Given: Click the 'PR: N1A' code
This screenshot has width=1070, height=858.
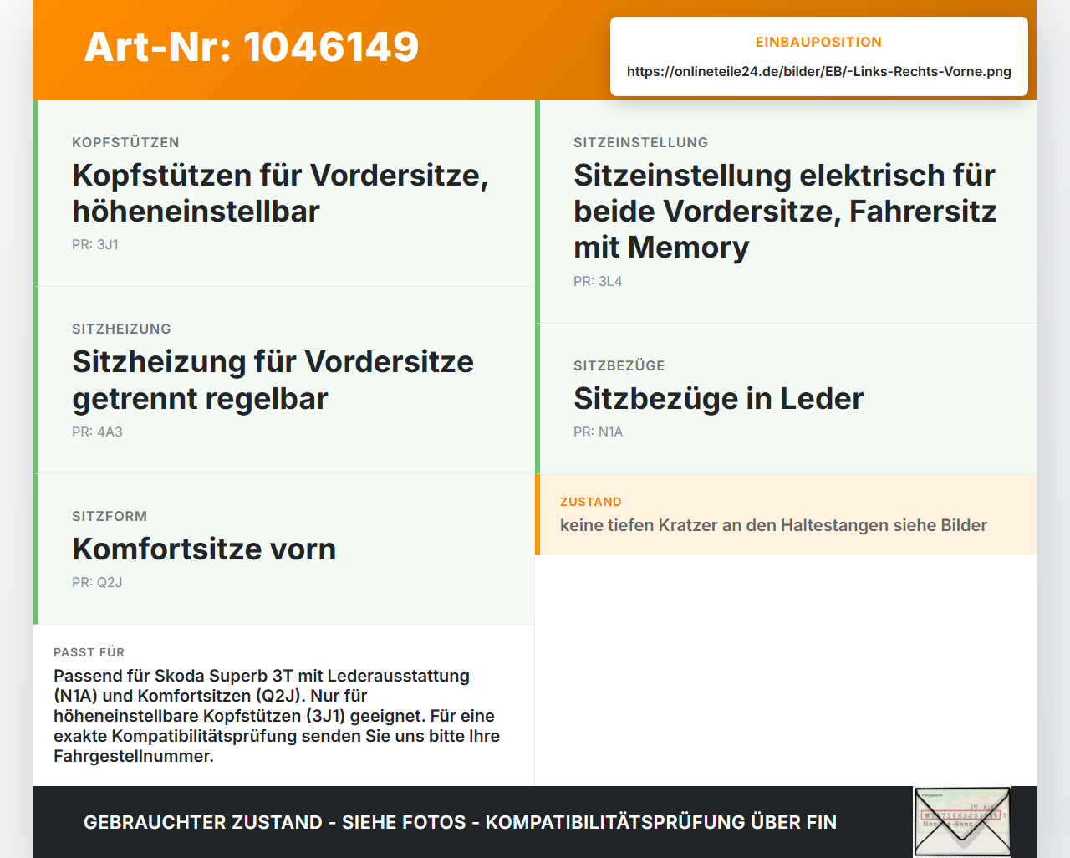Looking at the screenshot, I should click(x=598, y=432).
